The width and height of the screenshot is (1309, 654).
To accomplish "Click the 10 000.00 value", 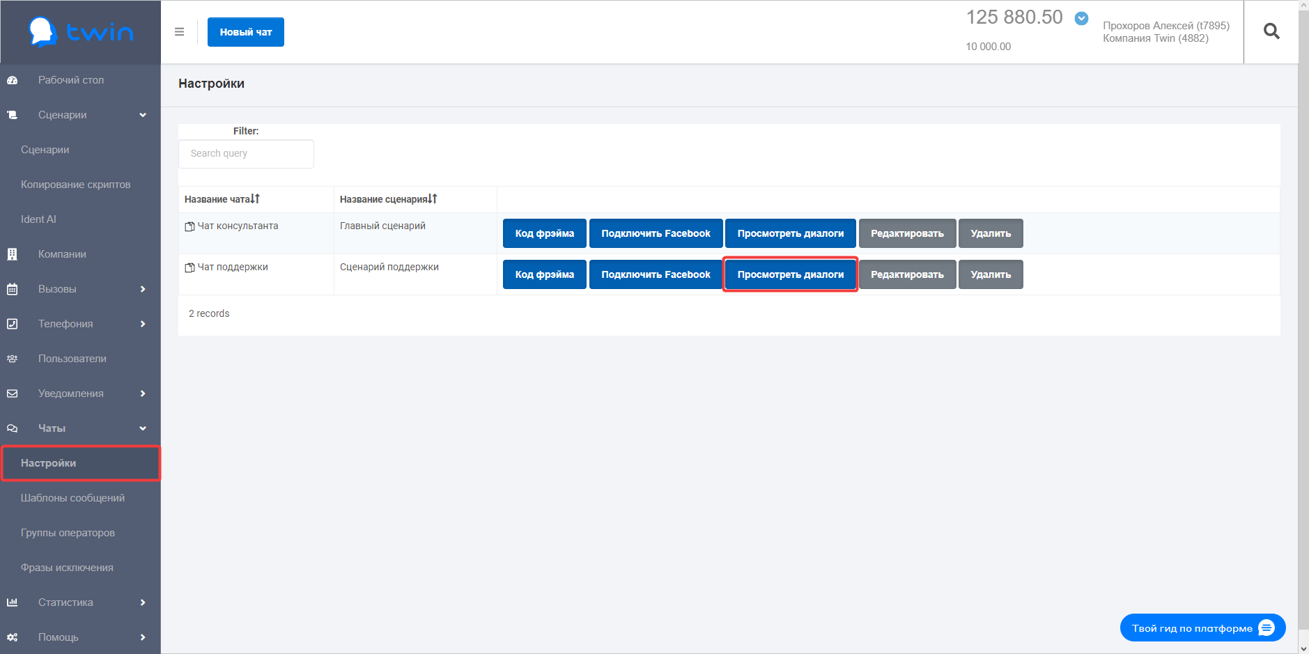I will pos(988,47).
